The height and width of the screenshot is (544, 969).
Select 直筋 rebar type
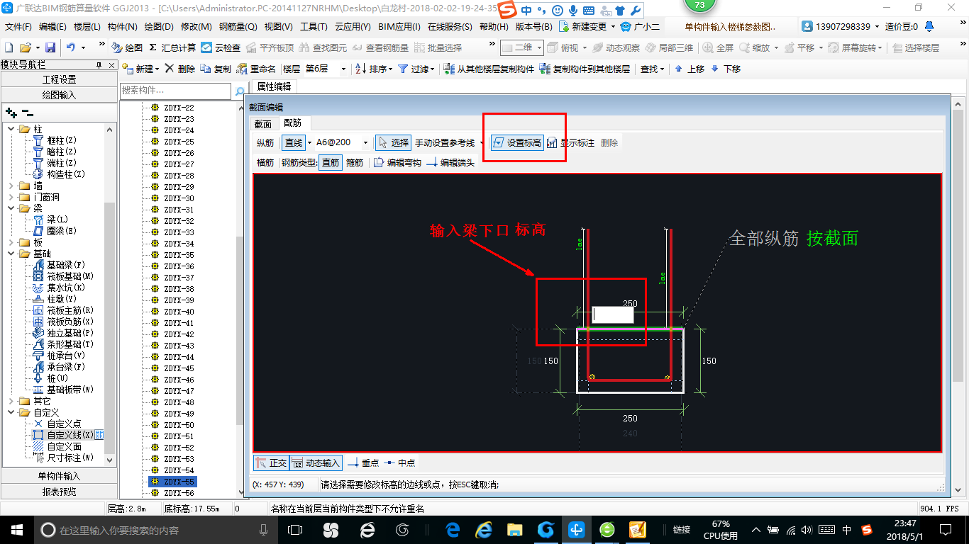pyautogui.click(x=330, y=162)
